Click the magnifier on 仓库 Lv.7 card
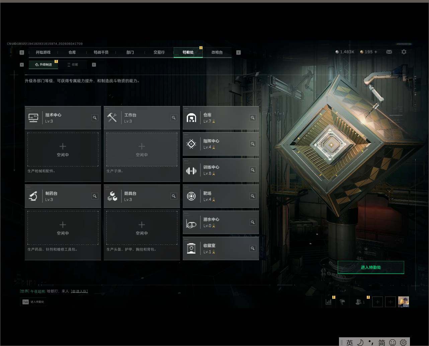429x346 pixels. pyautogui.click(x=253, y=118)
